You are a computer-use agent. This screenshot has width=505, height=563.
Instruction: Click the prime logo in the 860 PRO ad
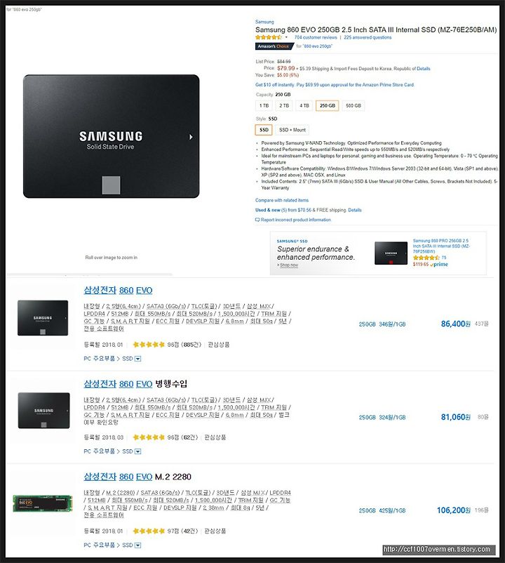point(439,264)
